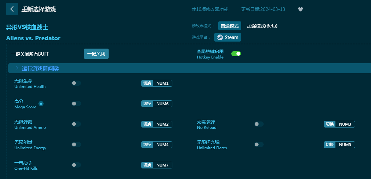Switch on Unlimited Flares
Viewport: 371px width, 179px height.
pyautogui.click(x=259, y=144)
